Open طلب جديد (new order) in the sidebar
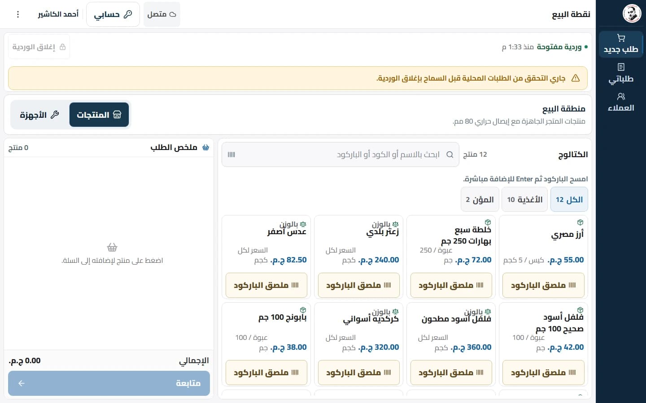646x403 pixels. coord(621,44)
